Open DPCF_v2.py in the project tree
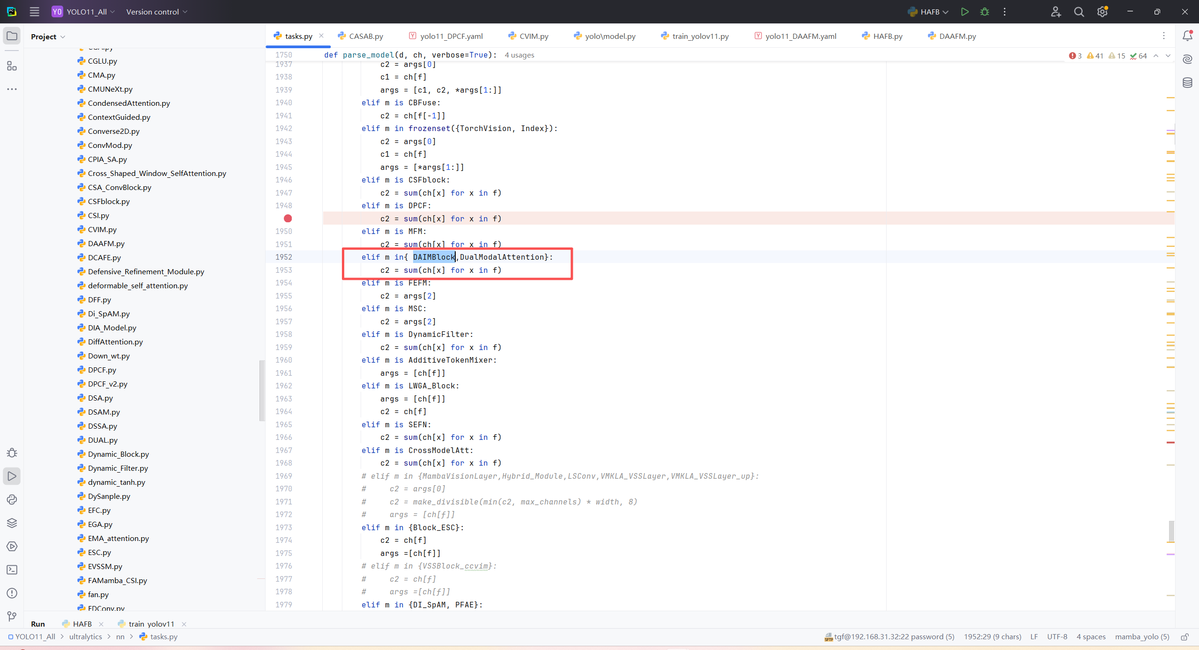Viewport: 1199px width, 650px height. tap(107, 384)
